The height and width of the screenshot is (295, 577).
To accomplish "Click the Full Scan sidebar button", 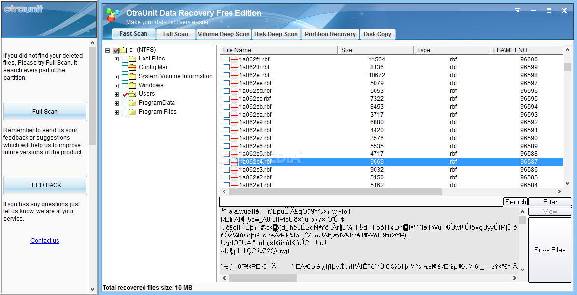I will pyautogui.click(x=45, y=111).
